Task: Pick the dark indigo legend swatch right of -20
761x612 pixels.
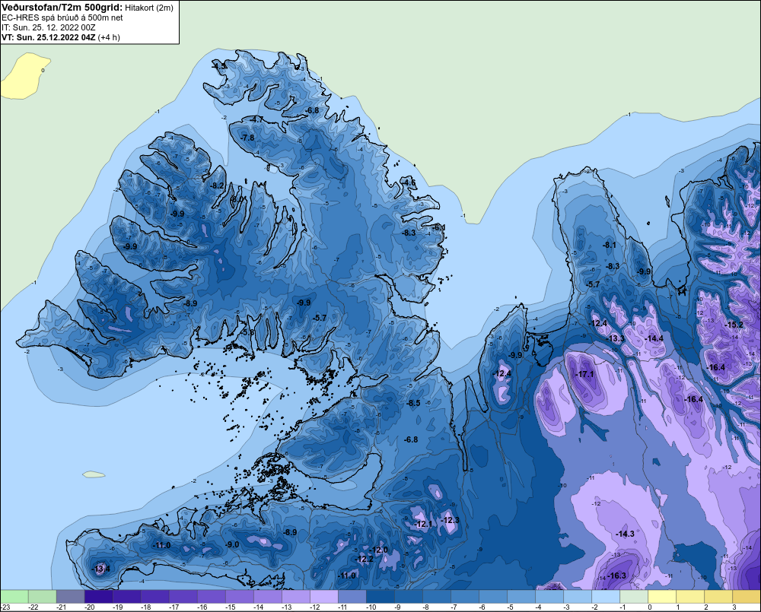Action: click(98, 597)
